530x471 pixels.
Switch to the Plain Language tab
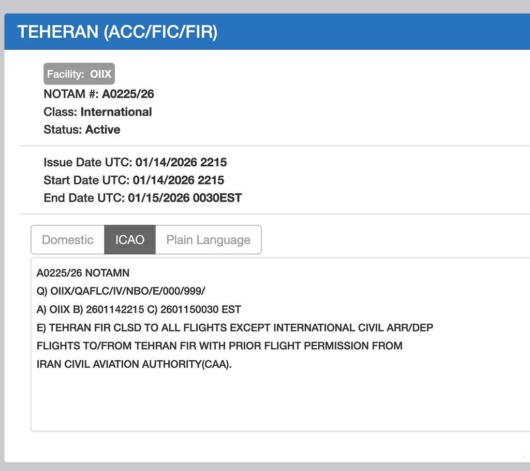208,239
